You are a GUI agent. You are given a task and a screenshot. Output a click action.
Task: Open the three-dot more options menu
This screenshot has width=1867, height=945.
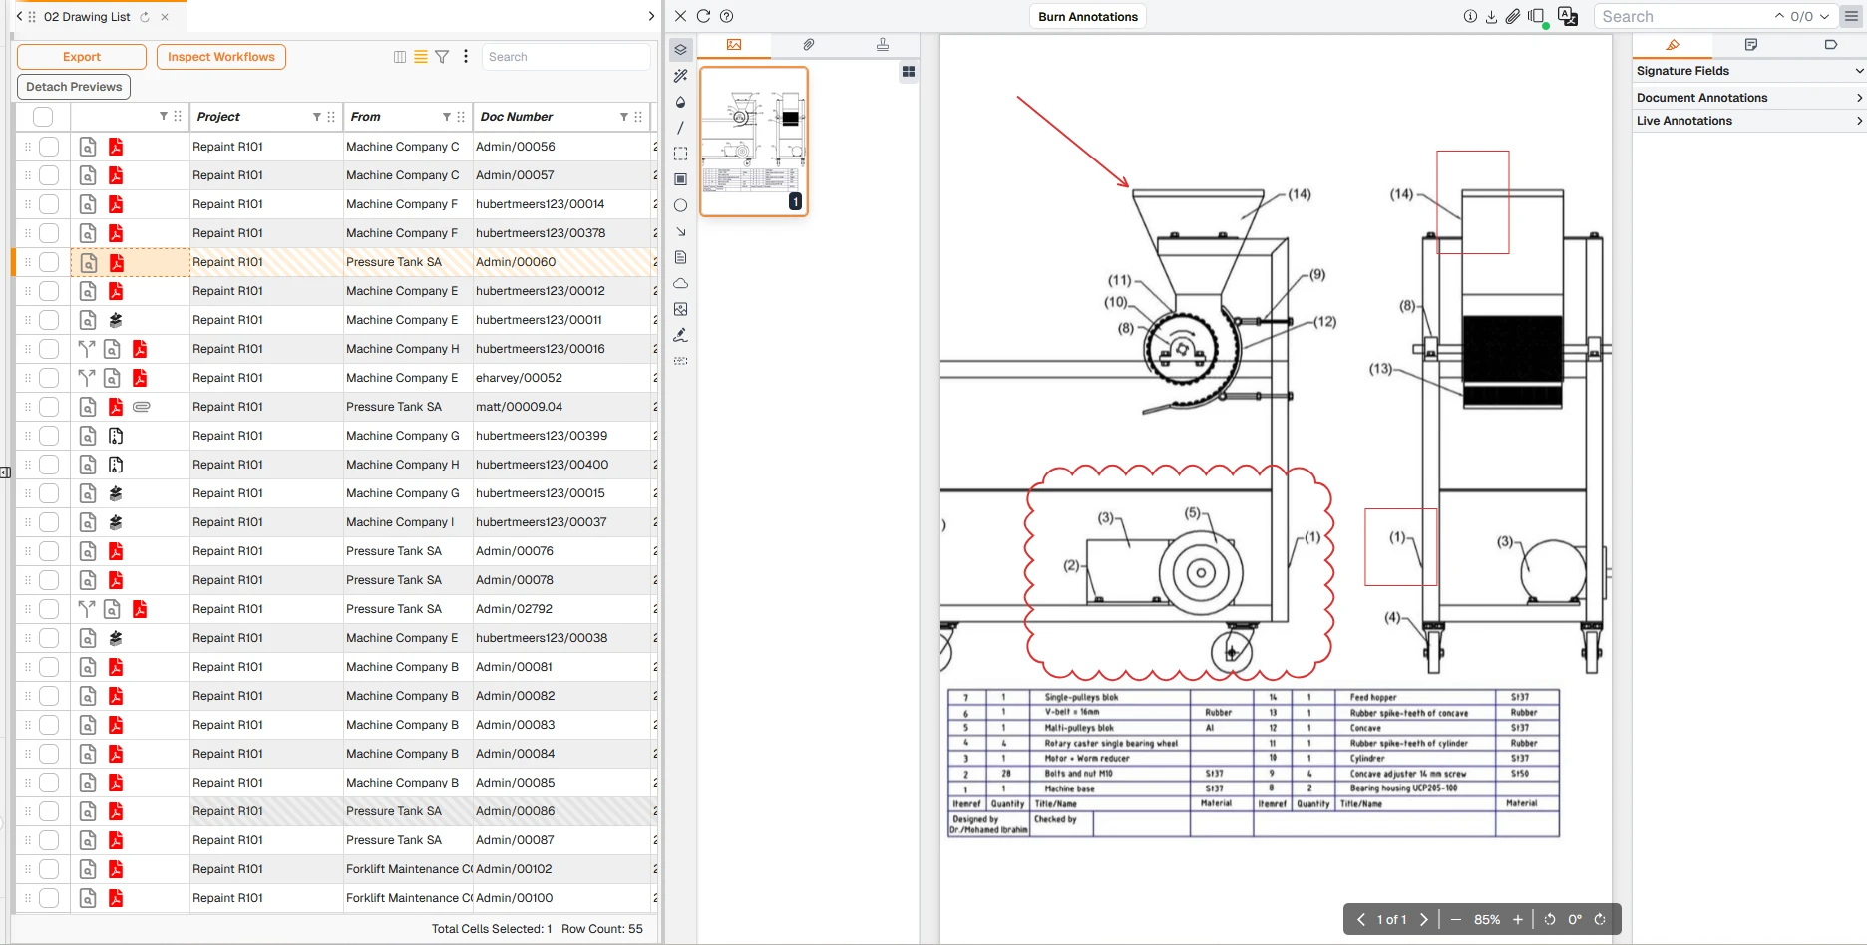click(x=466, y=57)
